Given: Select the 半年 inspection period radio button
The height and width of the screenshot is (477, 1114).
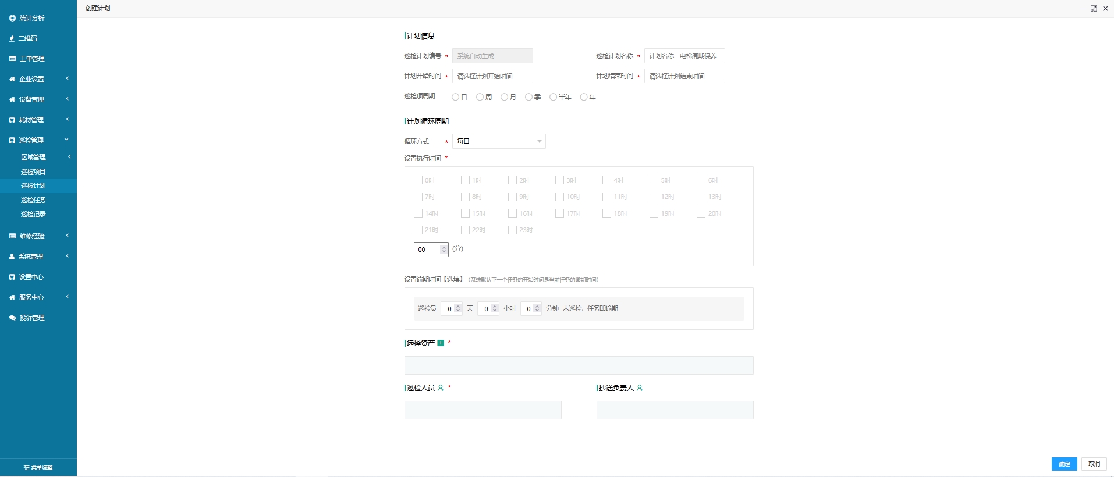Looking at the screenshot, I should [553, 97].
